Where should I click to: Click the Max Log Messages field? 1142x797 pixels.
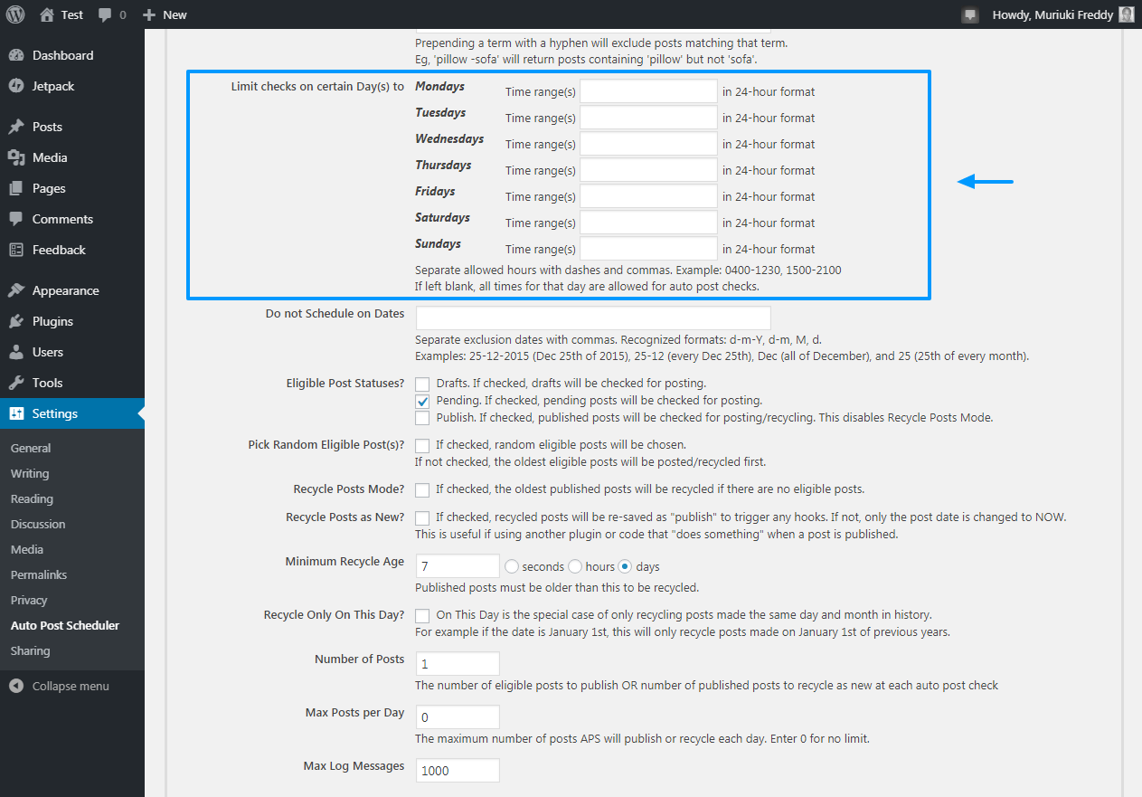click(x=458, y=770)
